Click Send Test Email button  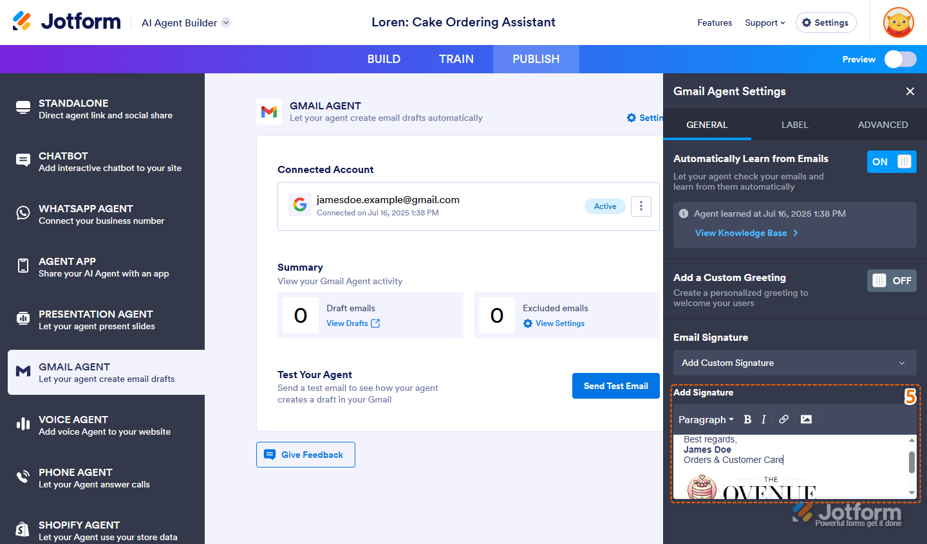(x=616, y=386)
